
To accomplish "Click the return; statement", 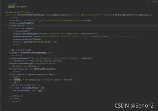I will [x=17, y=45].
